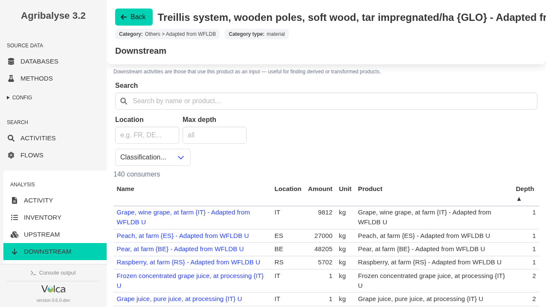Viewport: 546px width, 307px height.
Task: Open Console output
Action: [x=53, y=273]
